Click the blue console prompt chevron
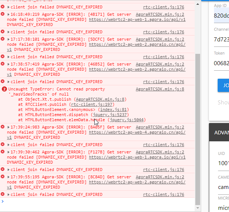 point(3,201)
